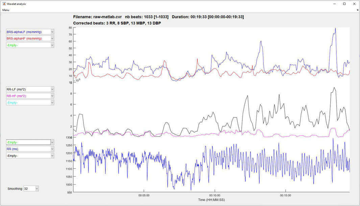360x206 pixels.
Task: Click the '1100' y-axis label
Action: [69, 169]
